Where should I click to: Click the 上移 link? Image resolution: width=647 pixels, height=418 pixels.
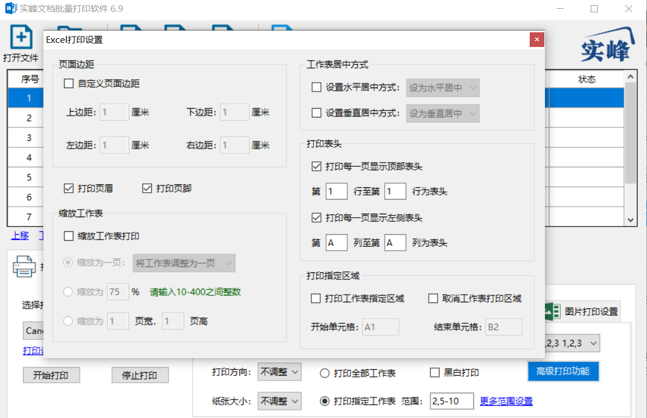(20, 235)
